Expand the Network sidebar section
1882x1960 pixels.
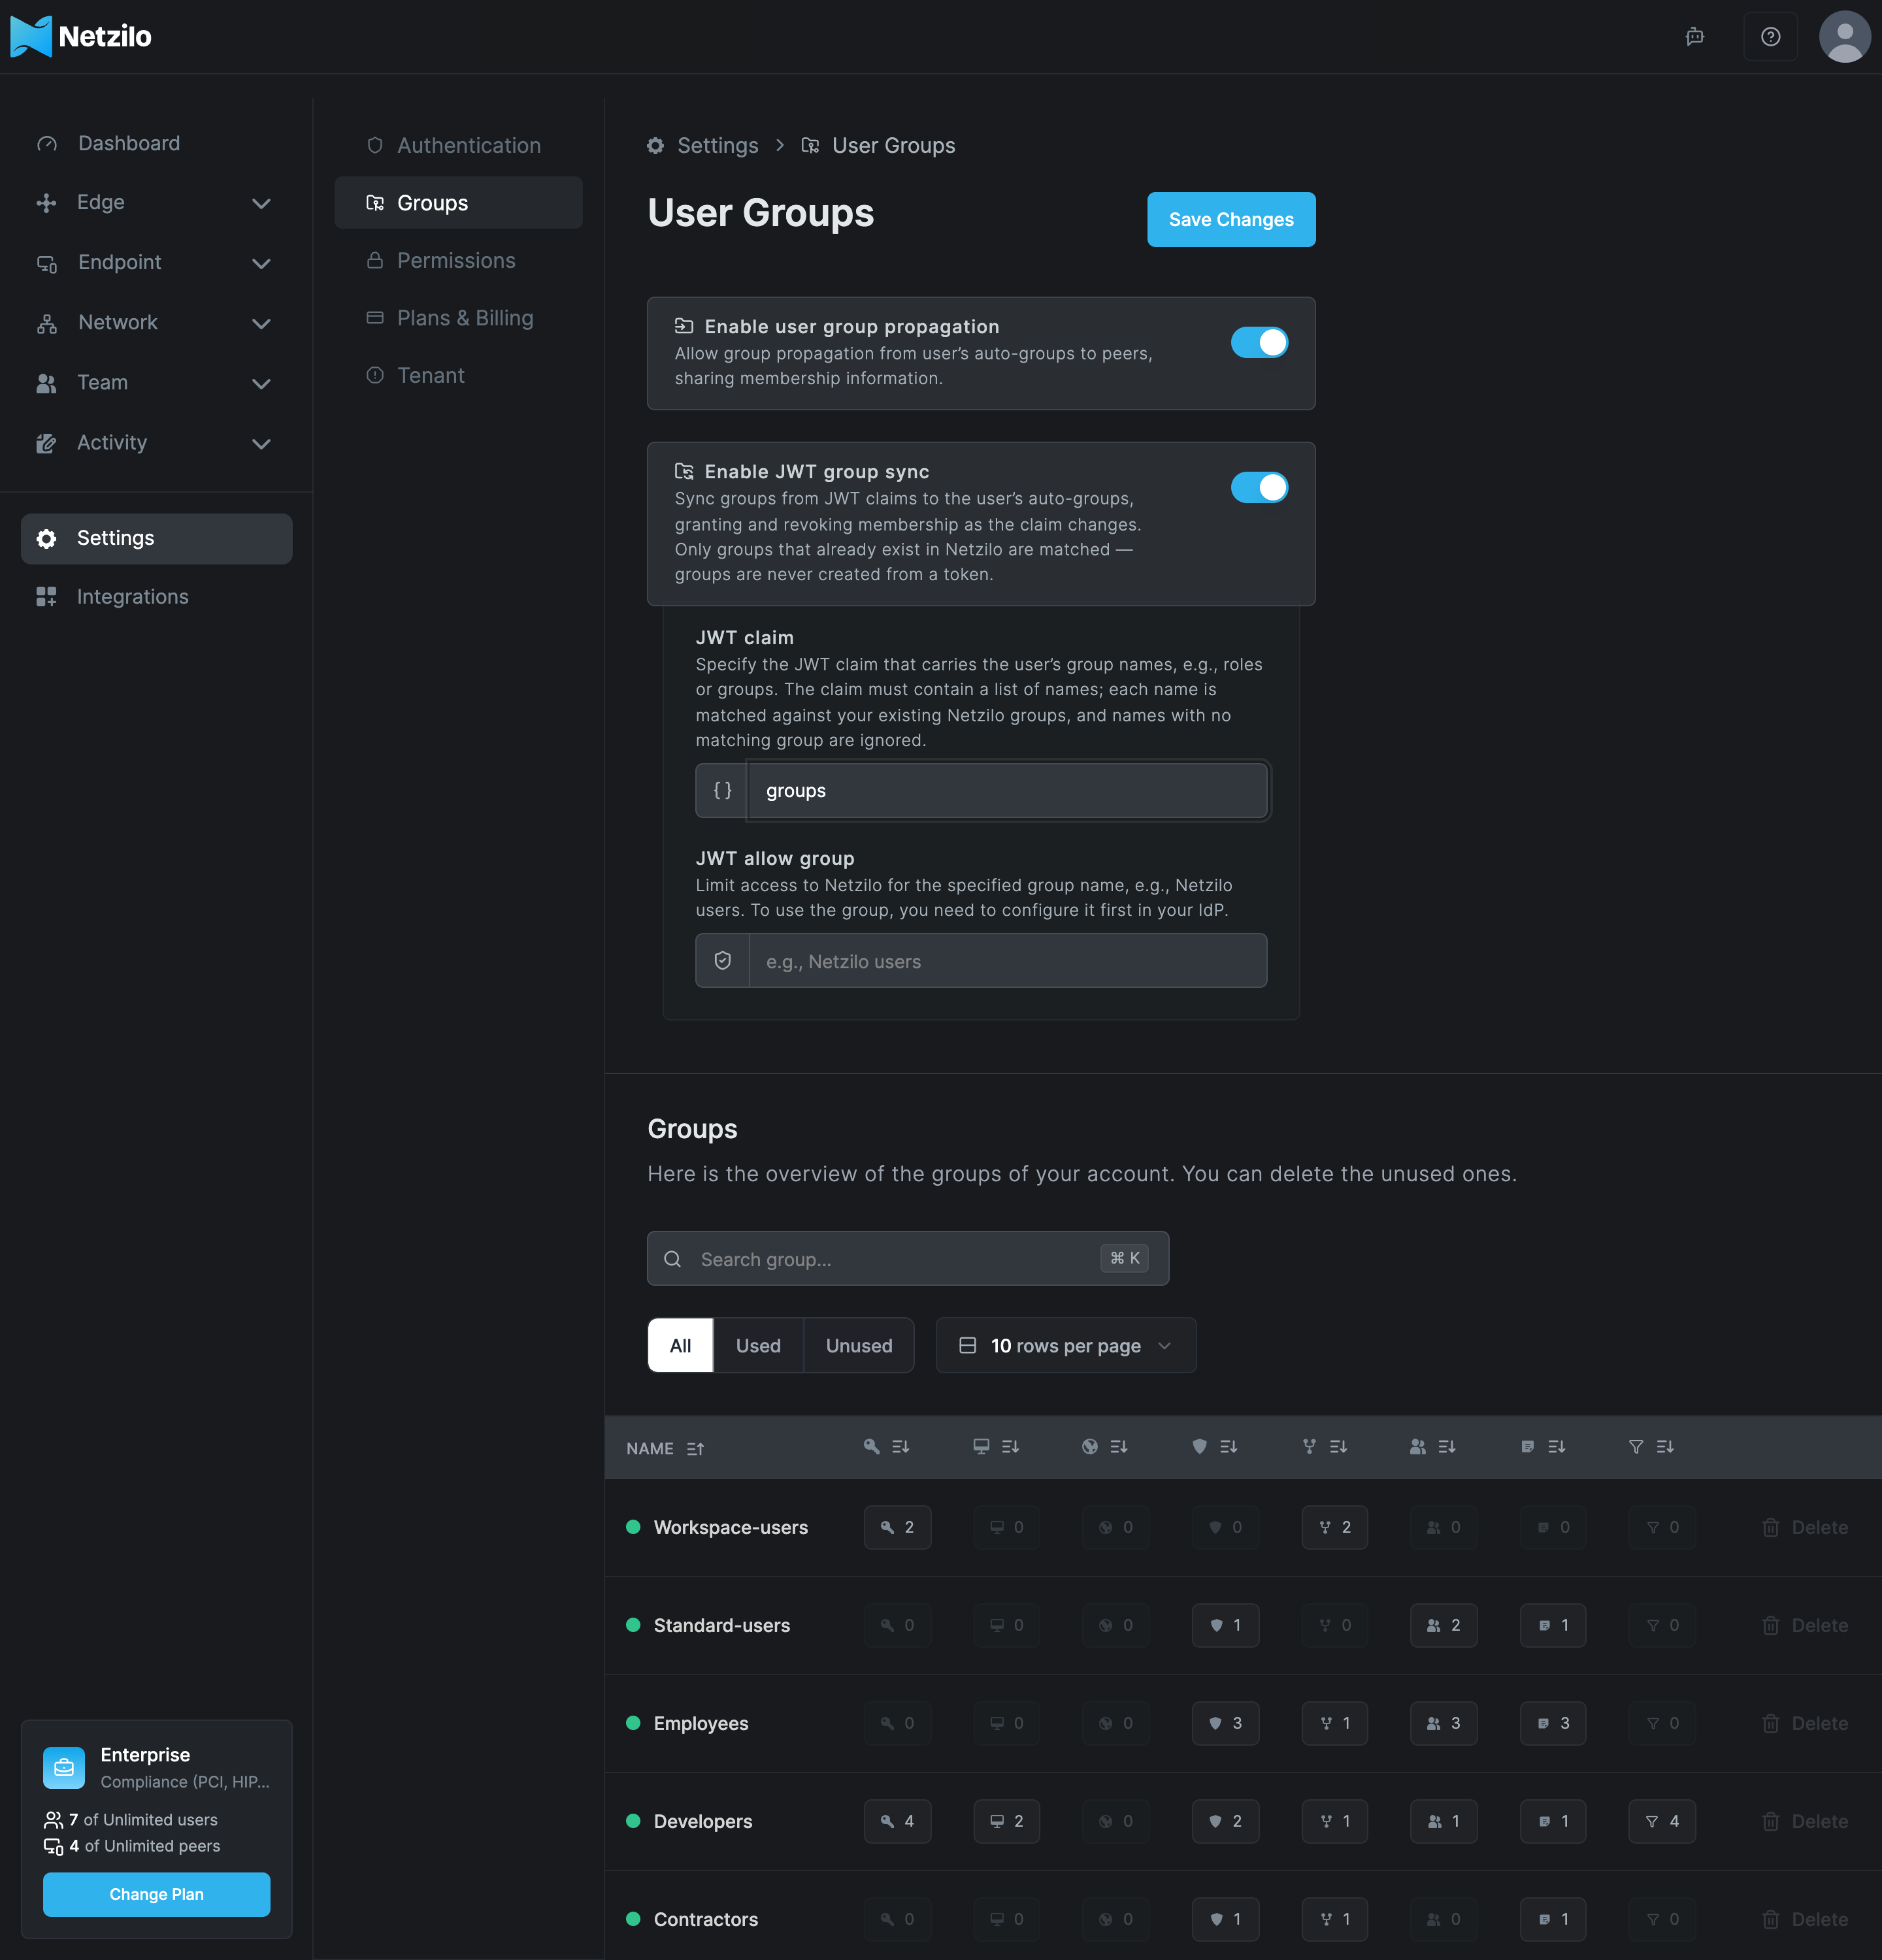tap(156, 323)
